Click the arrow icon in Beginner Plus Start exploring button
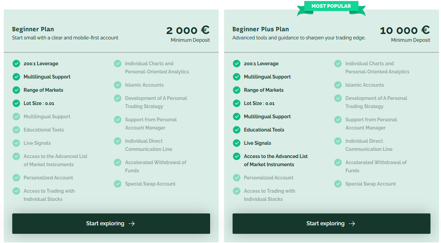Screen dimensions: 441x243 point(352,224)
